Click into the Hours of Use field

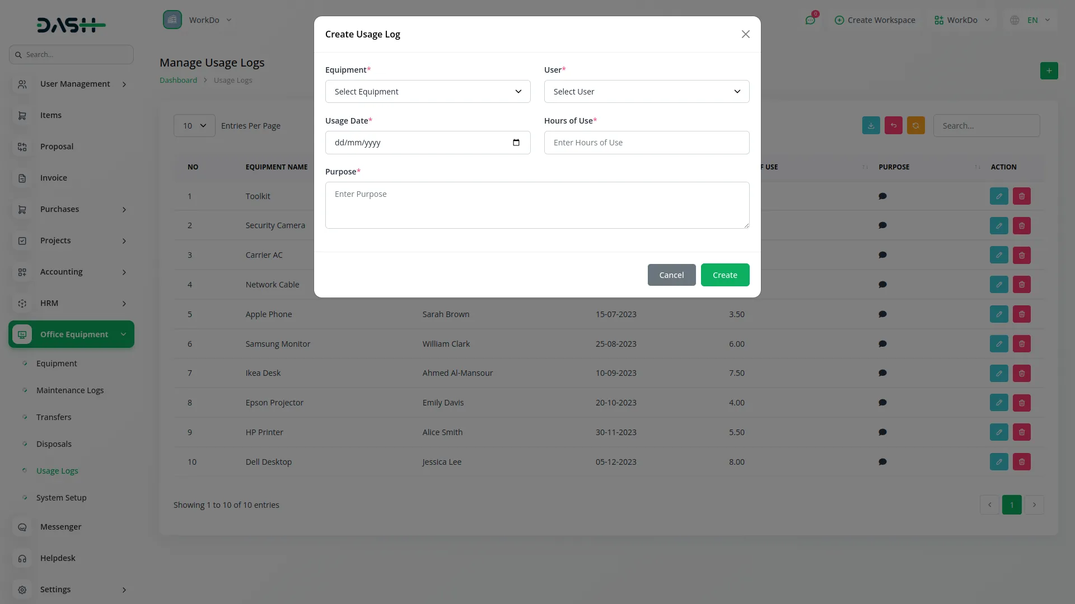tap(646, 143)
